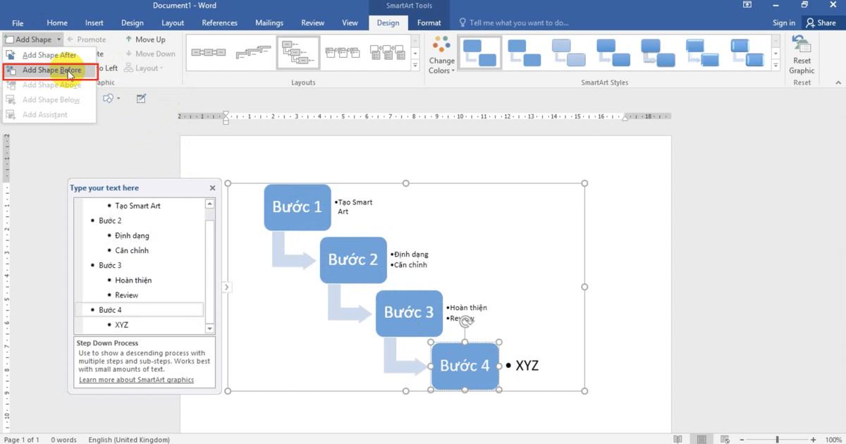Click zoom in plus in status bar
This screenshot has width=846, height=444.
click(x=814, y=439)
